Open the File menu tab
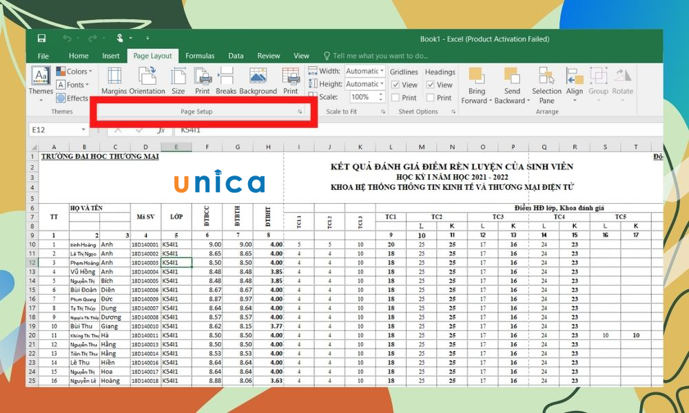This screenshot has width=689, height=413. pos(43,56)
